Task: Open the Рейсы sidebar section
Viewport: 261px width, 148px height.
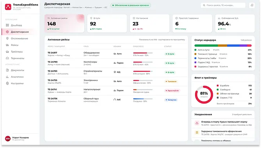Action: point(20,45)
